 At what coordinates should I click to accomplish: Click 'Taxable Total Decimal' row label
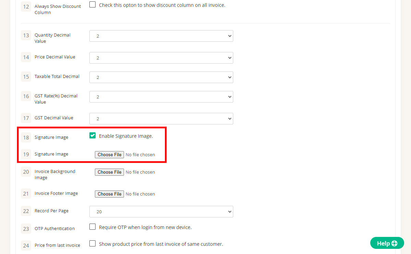57,77
